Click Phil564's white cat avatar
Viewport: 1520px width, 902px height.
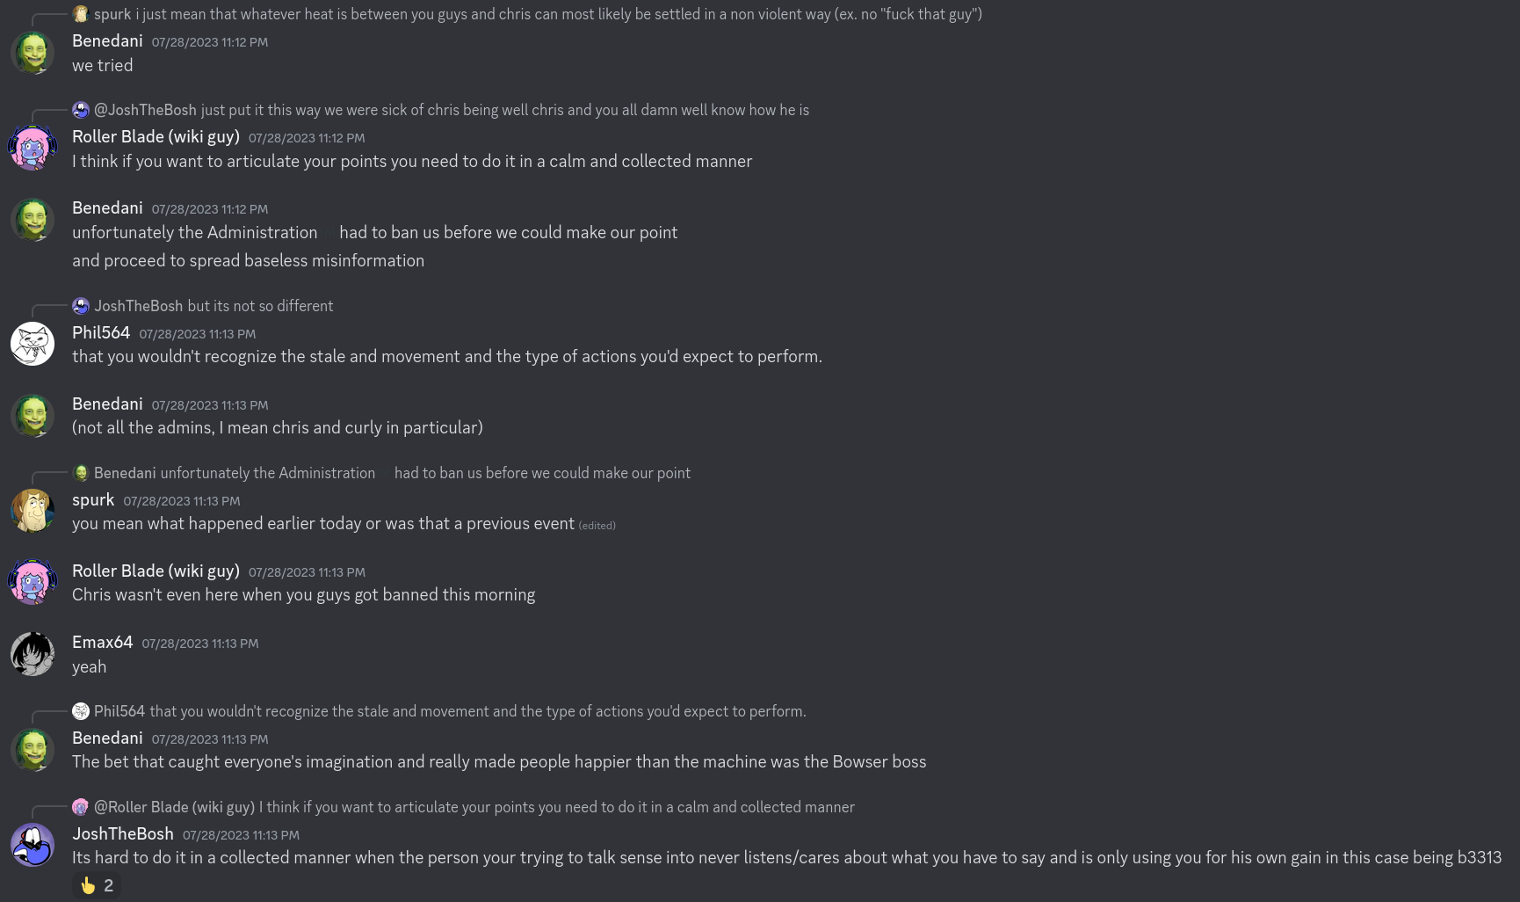(x=33, y=344)
